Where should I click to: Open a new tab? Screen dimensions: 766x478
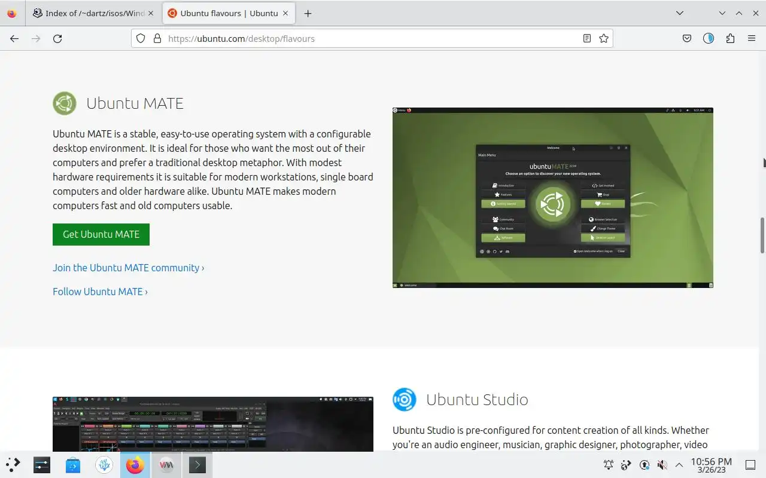pos(308,13)
